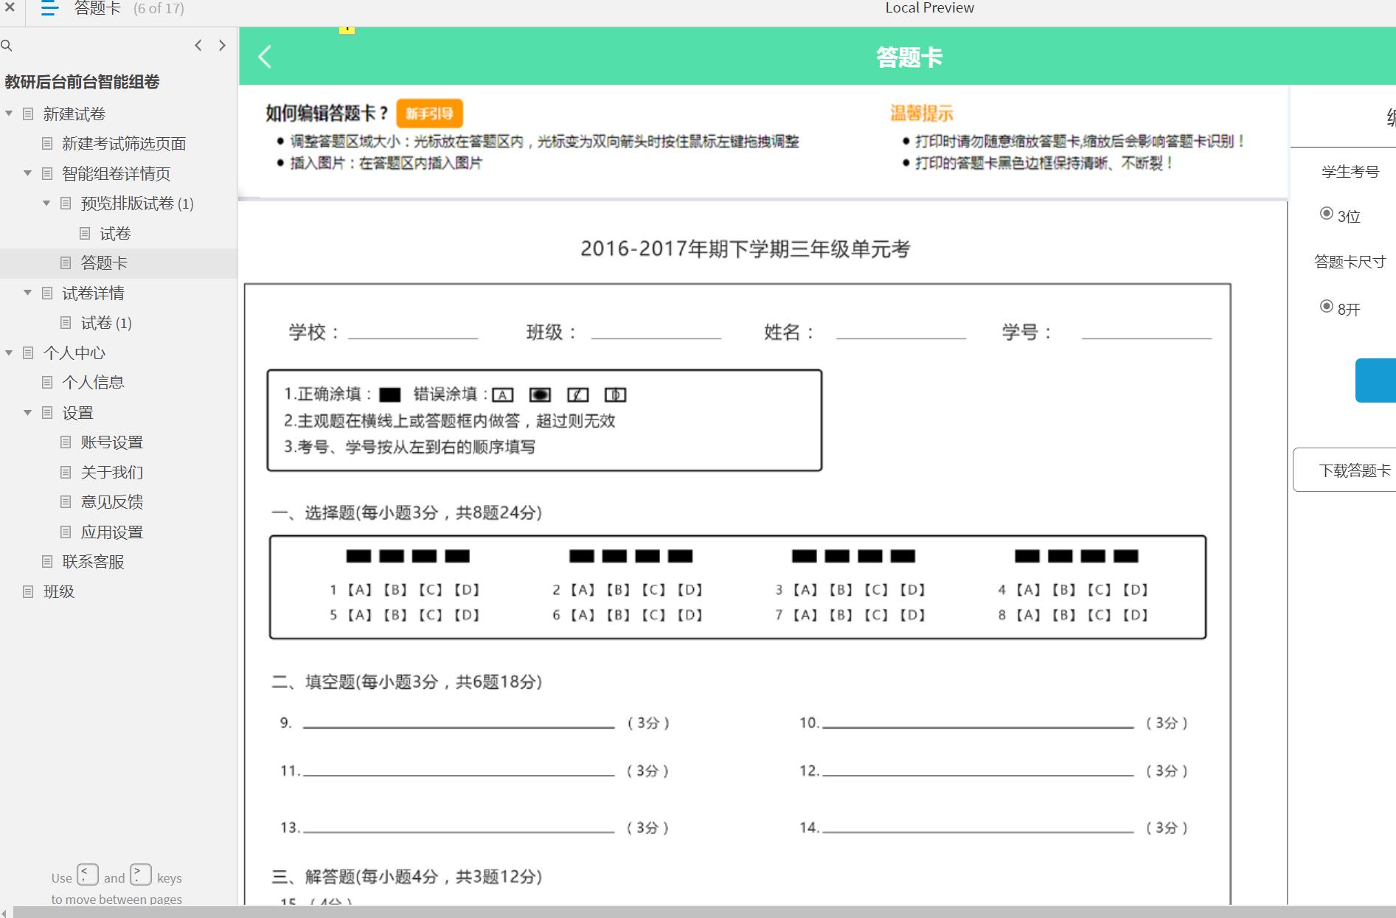This screenshot has height=918, width=1396.
Task: Click page icon beside 试卷详情
Action: click(47, 293)
